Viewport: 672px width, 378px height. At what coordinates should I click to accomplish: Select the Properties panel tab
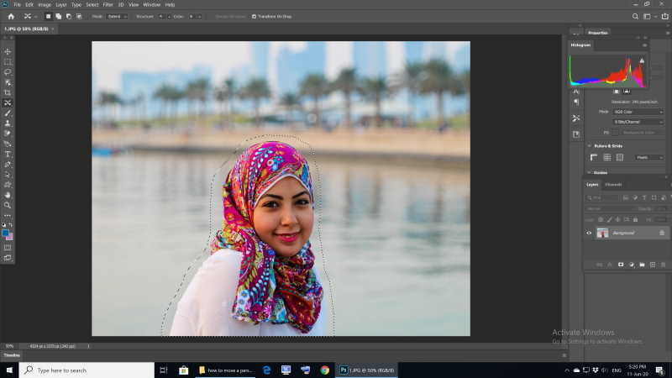point(598,33)
